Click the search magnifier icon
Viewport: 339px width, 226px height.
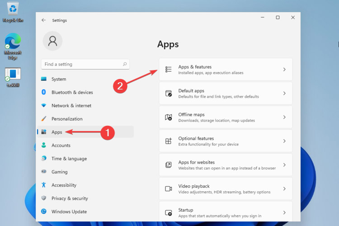(125, 64)
